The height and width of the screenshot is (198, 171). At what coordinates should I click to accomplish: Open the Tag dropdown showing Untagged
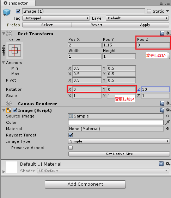point(56,18)
